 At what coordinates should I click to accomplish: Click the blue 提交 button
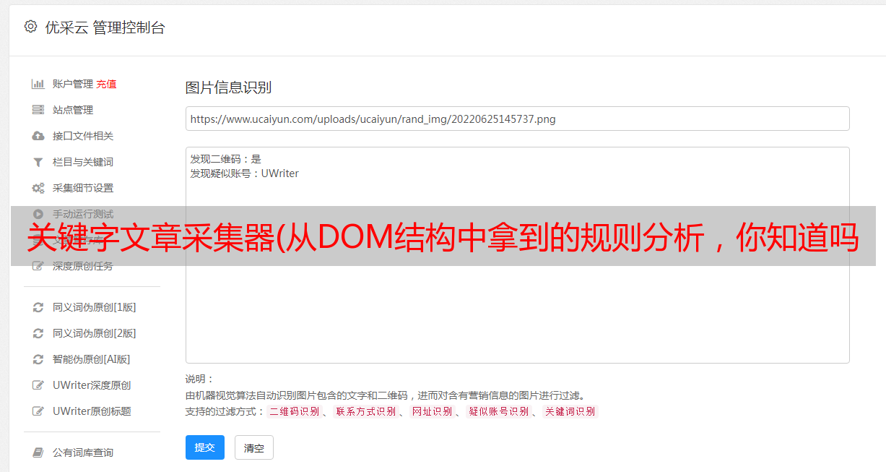(x=205, y=447)
